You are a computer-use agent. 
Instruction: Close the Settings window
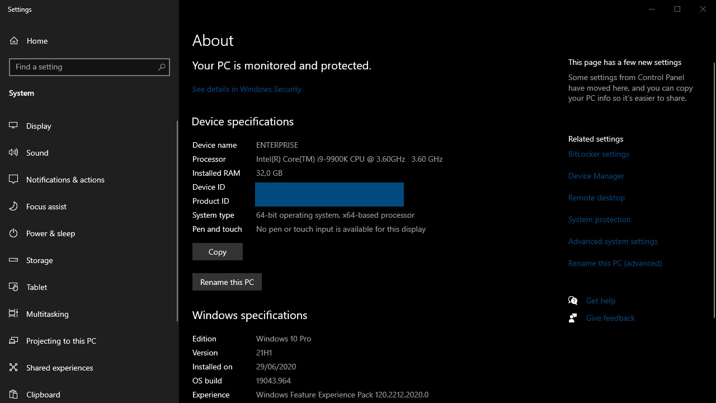703,9
